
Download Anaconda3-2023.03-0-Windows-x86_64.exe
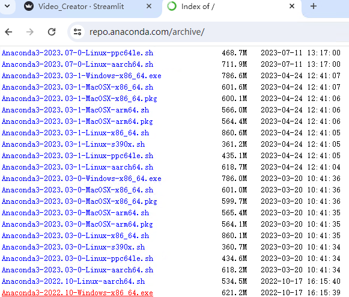[x=82, y=179]
